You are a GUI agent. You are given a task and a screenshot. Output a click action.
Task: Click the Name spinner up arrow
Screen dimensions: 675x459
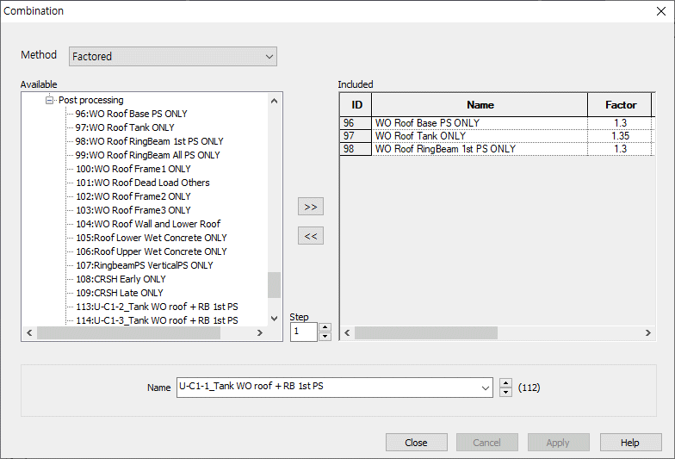(x=506, y=383)
